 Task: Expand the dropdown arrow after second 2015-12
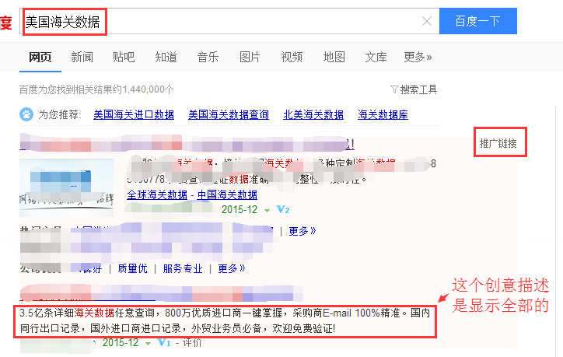coord(148,344)
